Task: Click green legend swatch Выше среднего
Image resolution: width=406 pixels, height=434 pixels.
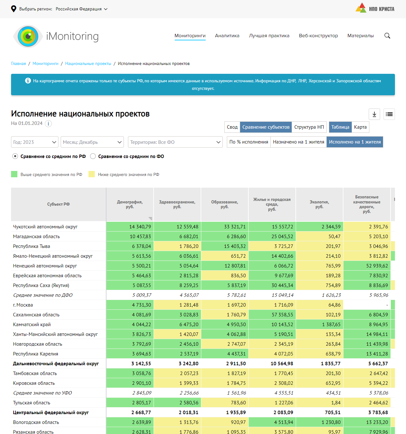Action: pyautogui.click(x=14, y=174)
